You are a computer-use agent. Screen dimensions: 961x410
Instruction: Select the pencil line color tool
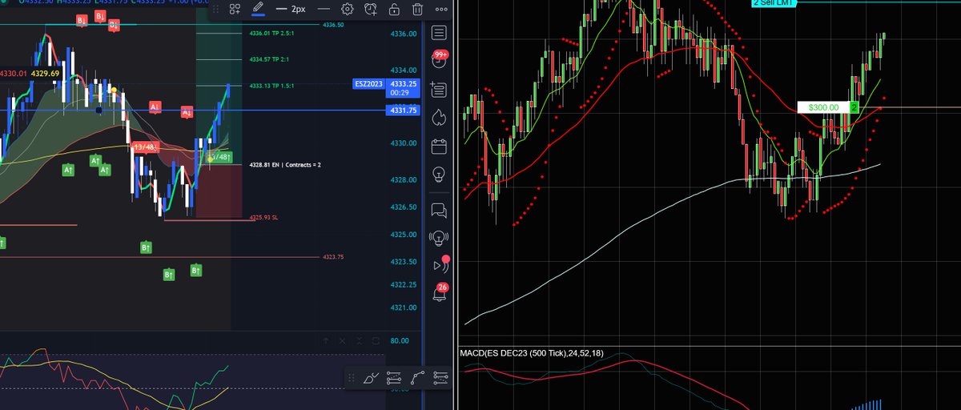pos(257,10)
